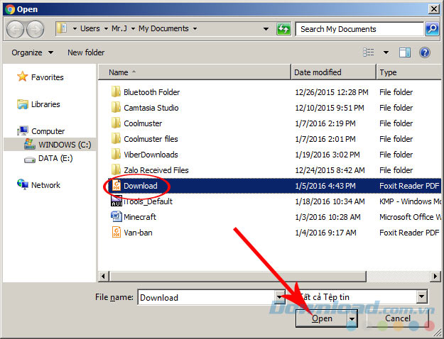444x339 pixels.
Task: Open the Help question mark icon
Action: point(424,52)
